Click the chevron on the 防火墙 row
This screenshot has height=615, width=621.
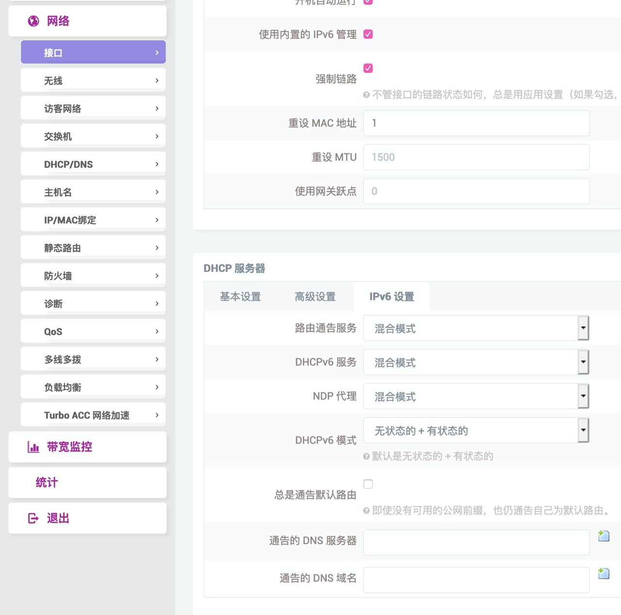click(157, 276)
